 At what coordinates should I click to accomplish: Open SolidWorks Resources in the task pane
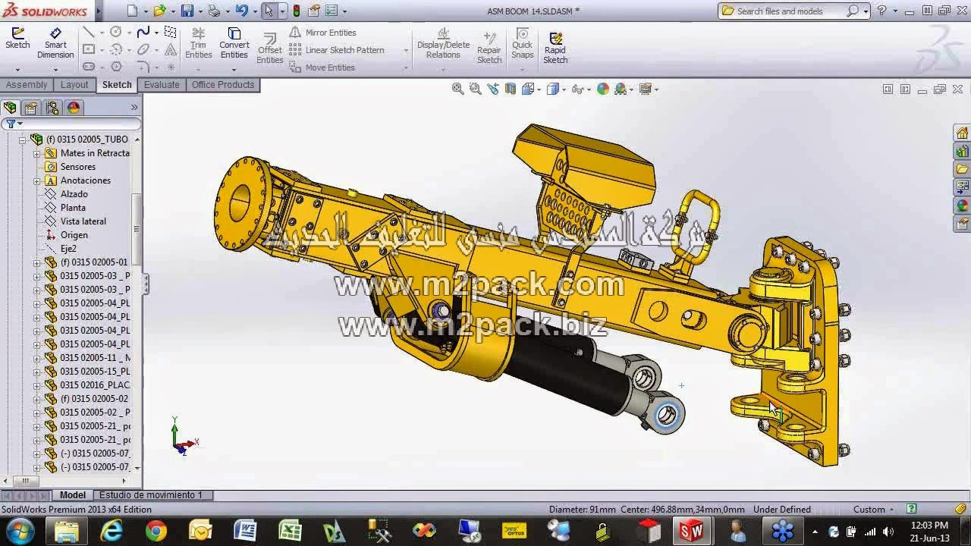pyautogui.click(x=962, y=133)
